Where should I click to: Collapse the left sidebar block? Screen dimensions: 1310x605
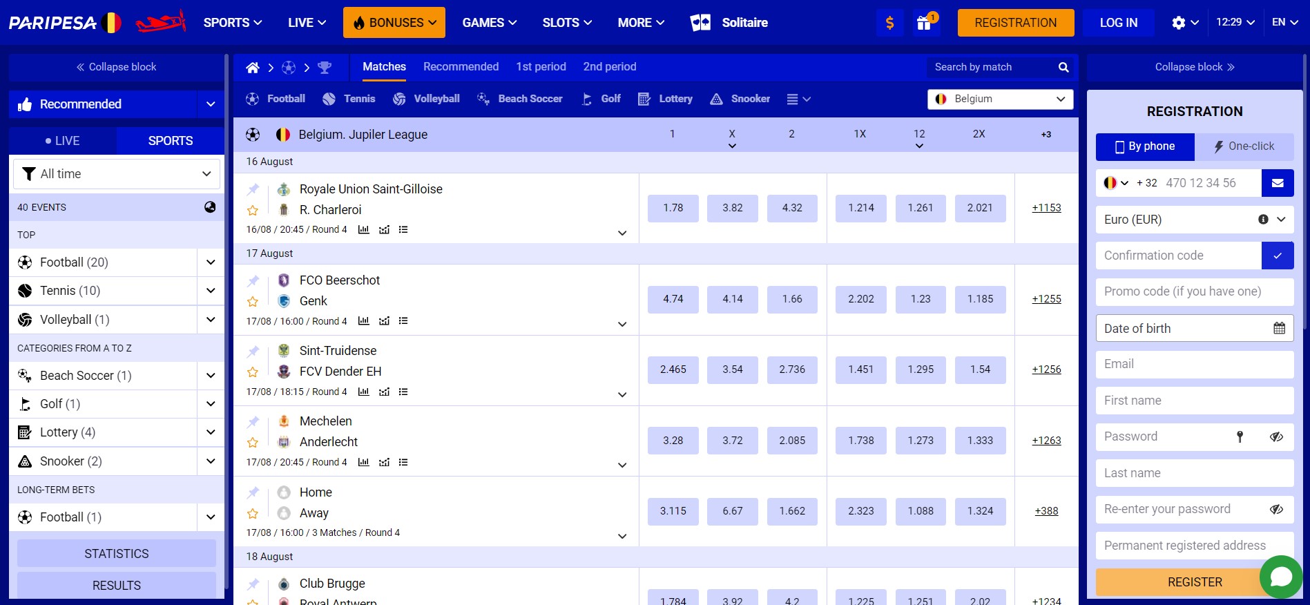(117, 67)
